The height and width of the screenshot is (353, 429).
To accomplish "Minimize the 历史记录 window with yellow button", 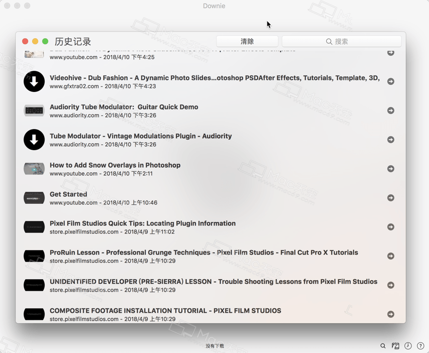I will coord(35,41).
